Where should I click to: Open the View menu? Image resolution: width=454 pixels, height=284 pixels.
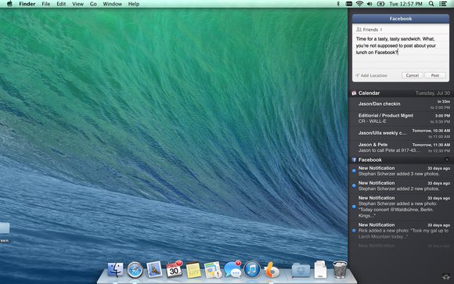point(78,4)
